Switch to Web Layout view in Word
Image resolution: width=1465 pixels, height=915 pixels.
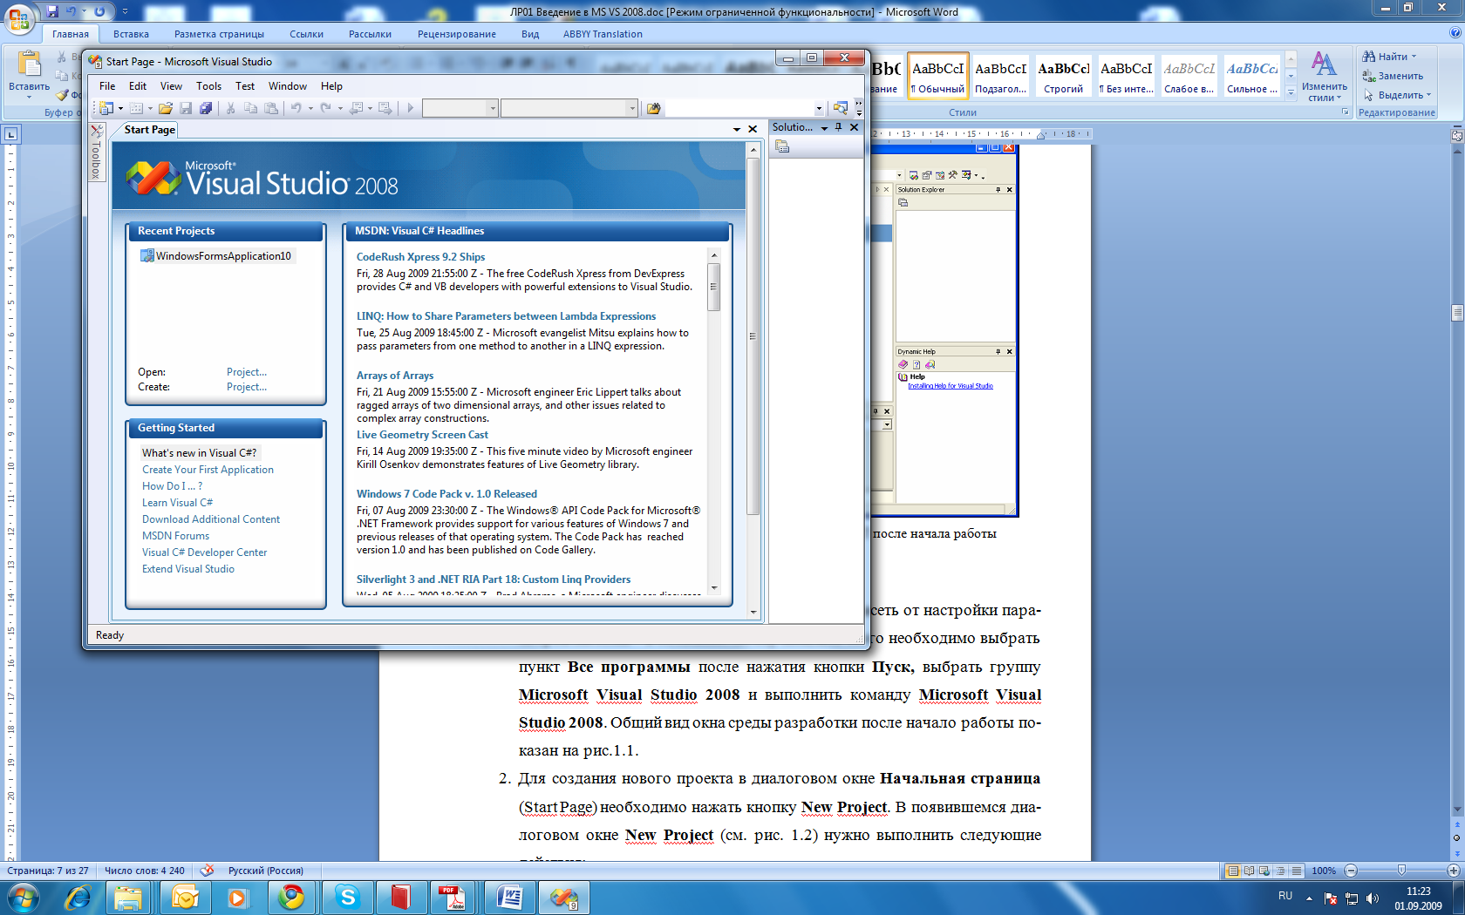(1265, 871)
